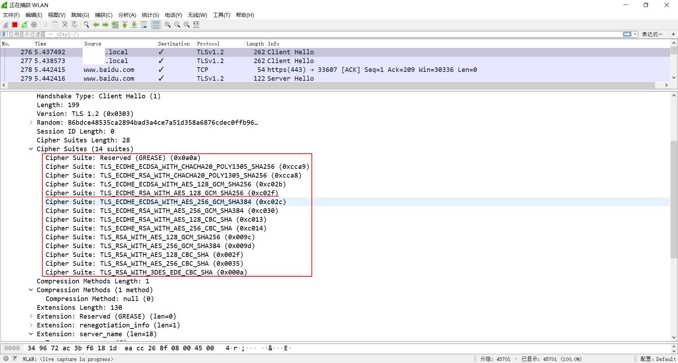Screen dimensions: 678x363
Task: Open the 无线(W) menu
Action: (197, 15)
